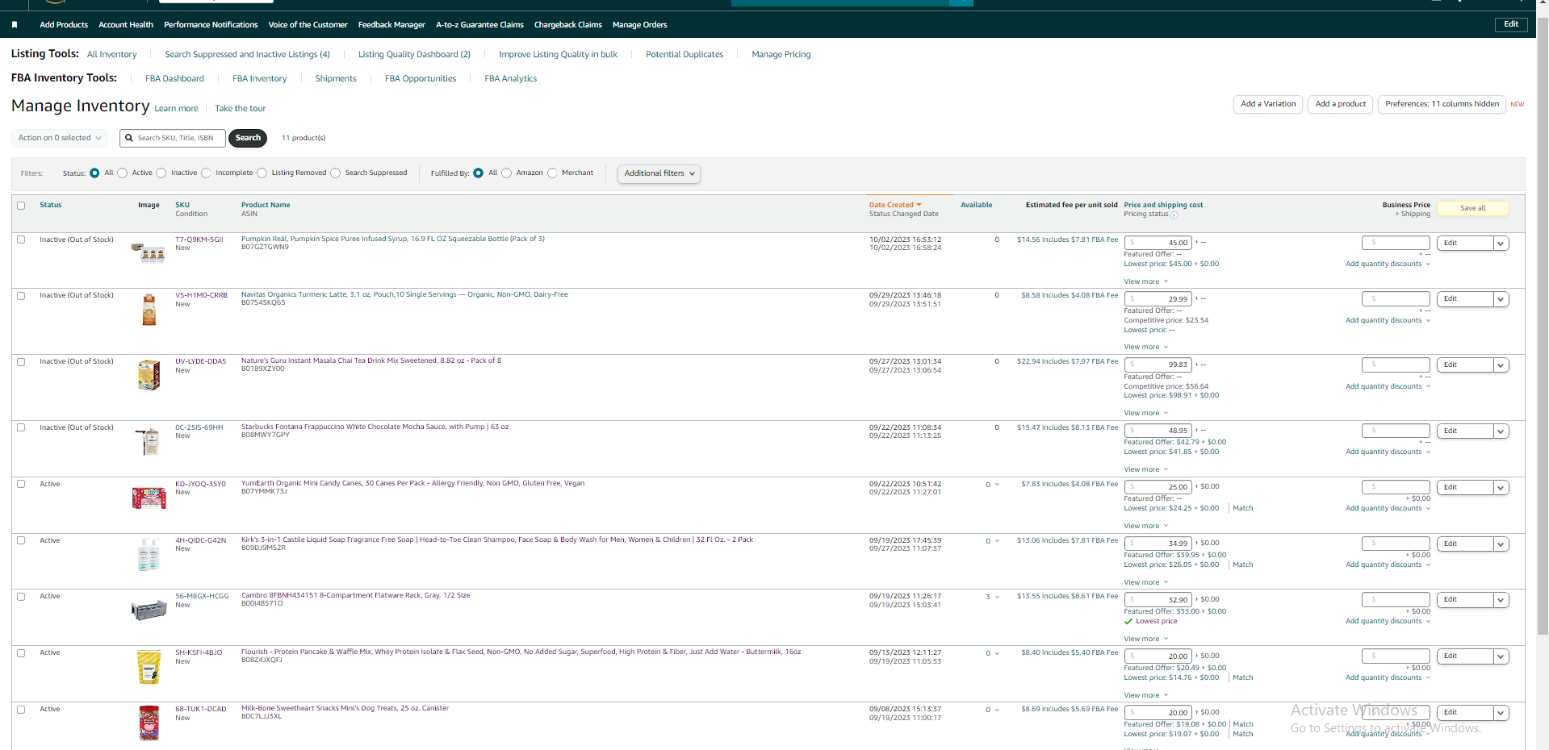Switch to FBA Dashboard tab
This screenshot has width=1549, height=750.
click(x=174, y=79)
